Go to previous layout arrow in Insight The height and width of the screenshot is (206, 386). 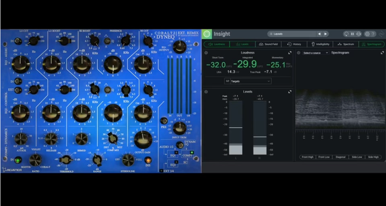(x=319, y=34)
